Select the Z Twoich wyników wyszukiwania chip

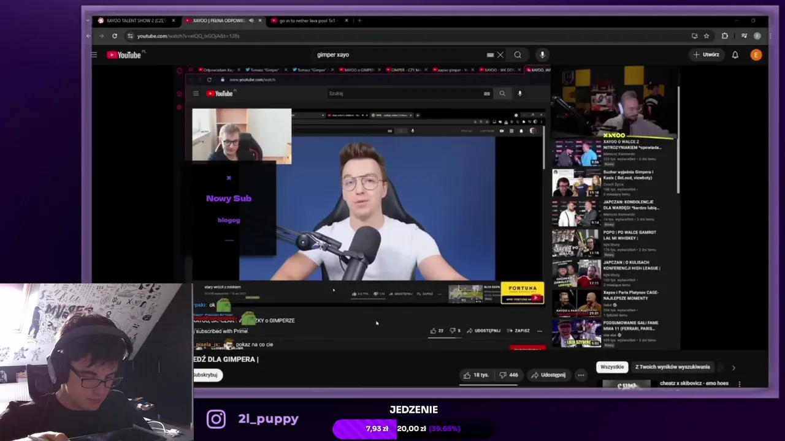[x=672, y=367]
